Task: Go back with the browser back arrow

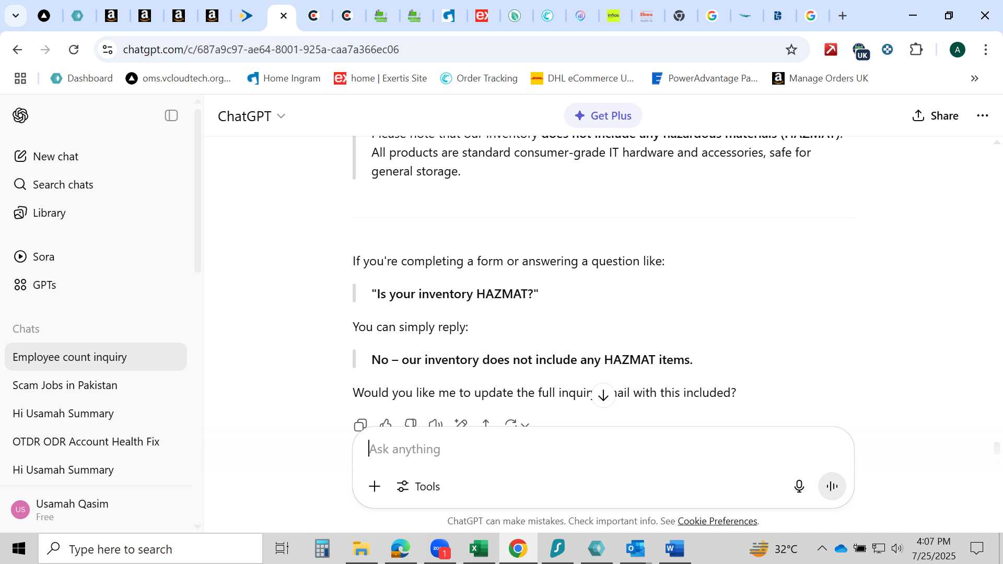Action: point(17,50)
